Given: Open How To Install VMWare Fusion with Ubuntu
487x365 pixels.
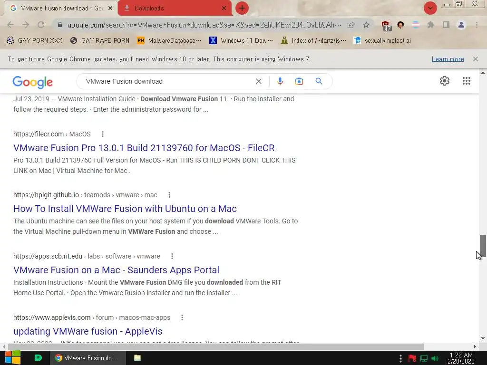Looking at the screenshot, I should pyautogui.click(x=125, y=209).
